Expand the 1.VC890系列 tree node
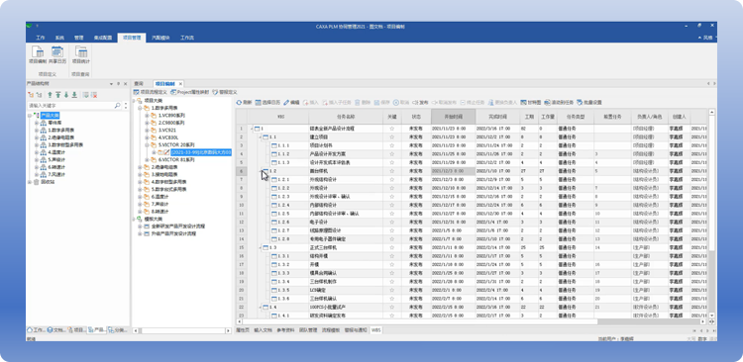Image resolution: width=743 pixels, height=362 pixels. point(147,115)
